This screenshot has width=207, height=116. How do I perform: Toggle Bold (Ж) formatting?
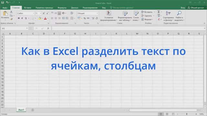pyautogui.click(x=19, y=18)
